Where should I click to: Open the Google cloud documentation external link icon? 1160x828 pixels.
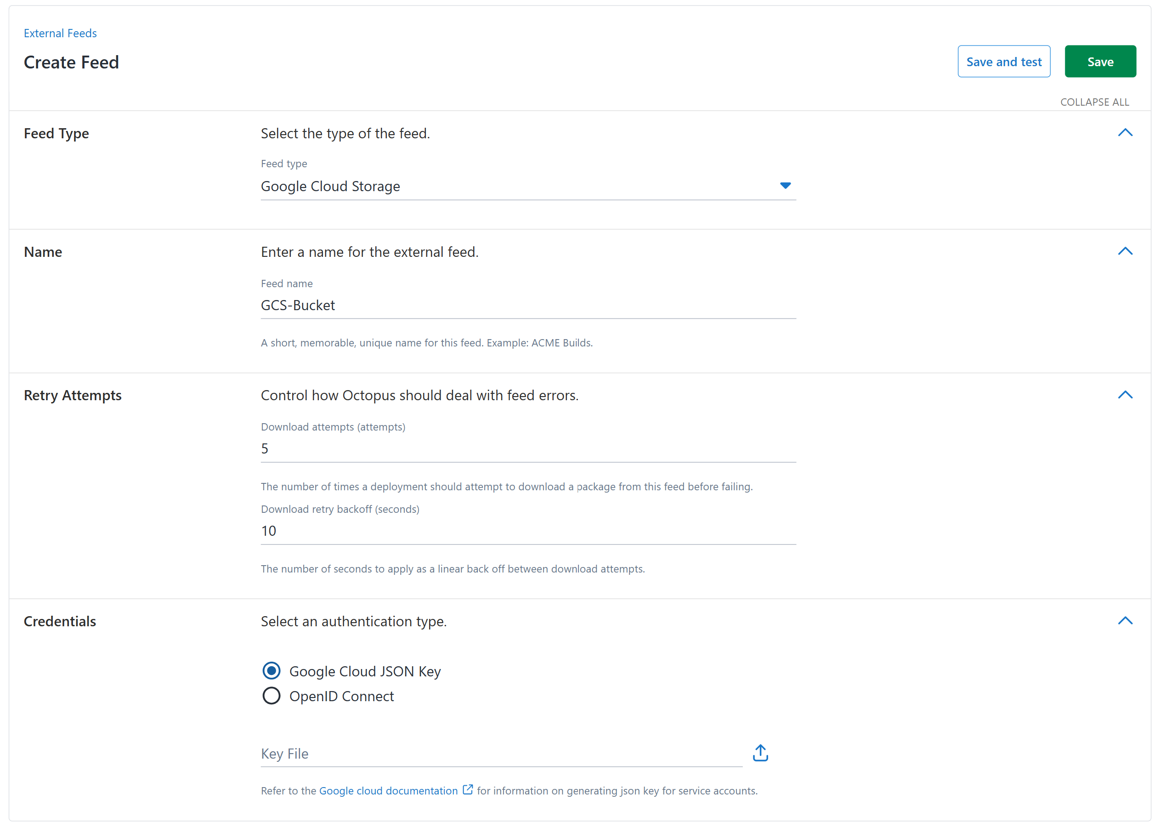pos(467,789)
